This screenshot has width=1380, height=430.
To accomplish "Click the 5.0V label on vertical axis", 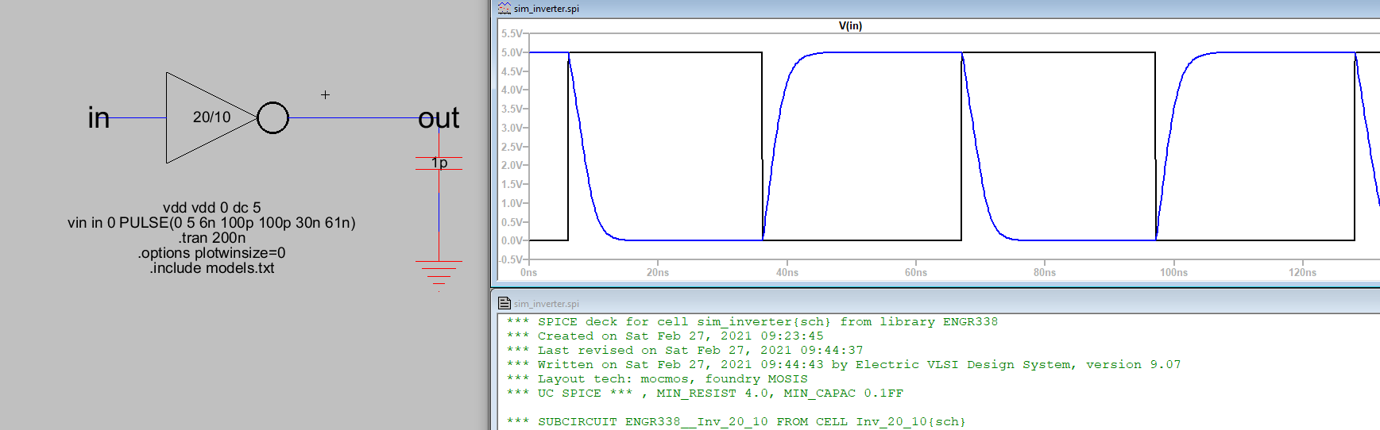I will [x=512, y=52].
